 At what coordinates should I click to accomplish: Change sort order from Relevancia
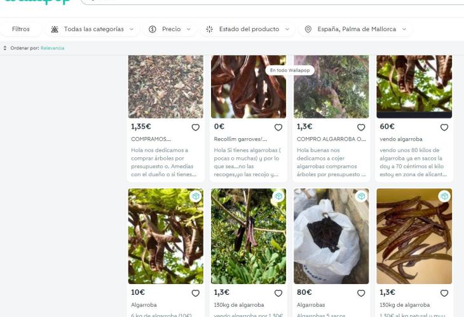pos(52,48)
